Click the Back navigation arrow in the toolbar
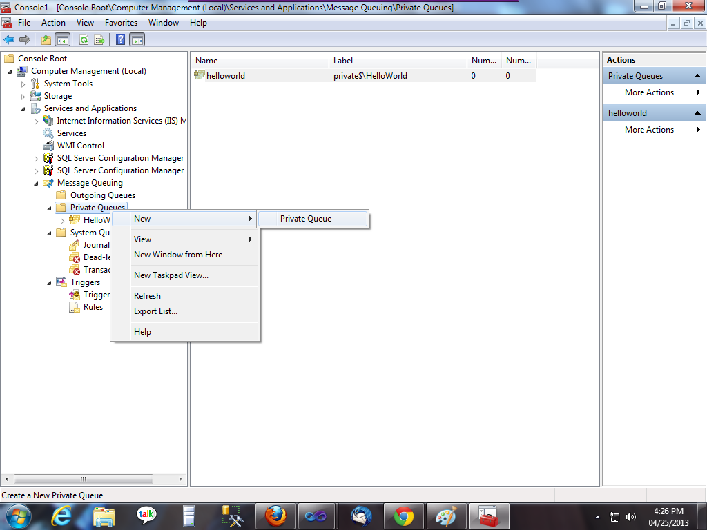 pyautogui.click(x=10, y=39)
